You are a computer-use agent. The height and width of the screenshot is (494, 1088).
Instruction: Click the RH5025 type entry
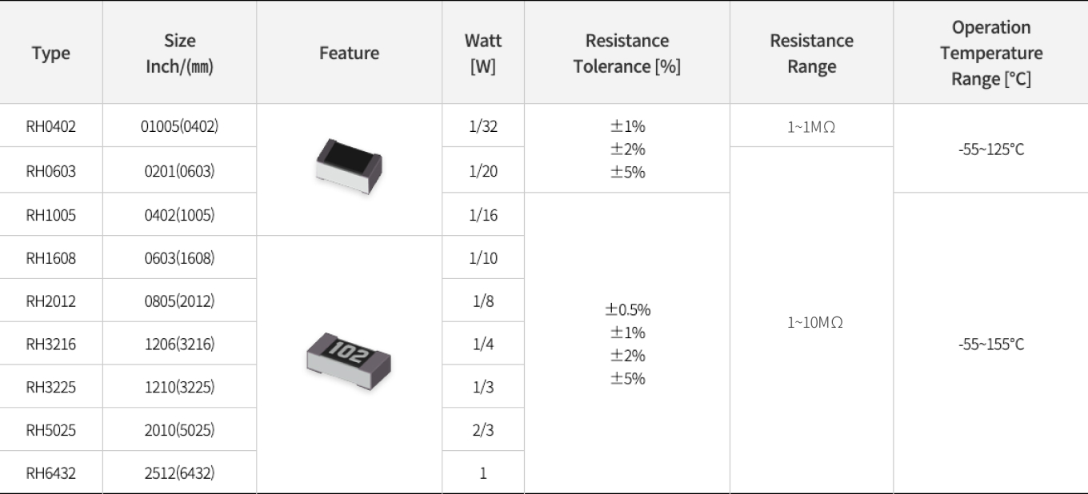[x=51, y=430]
